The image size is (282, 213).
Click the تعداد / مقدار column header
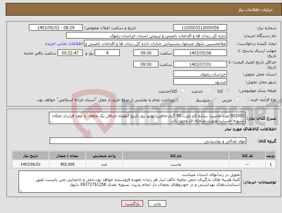[67, 156]
